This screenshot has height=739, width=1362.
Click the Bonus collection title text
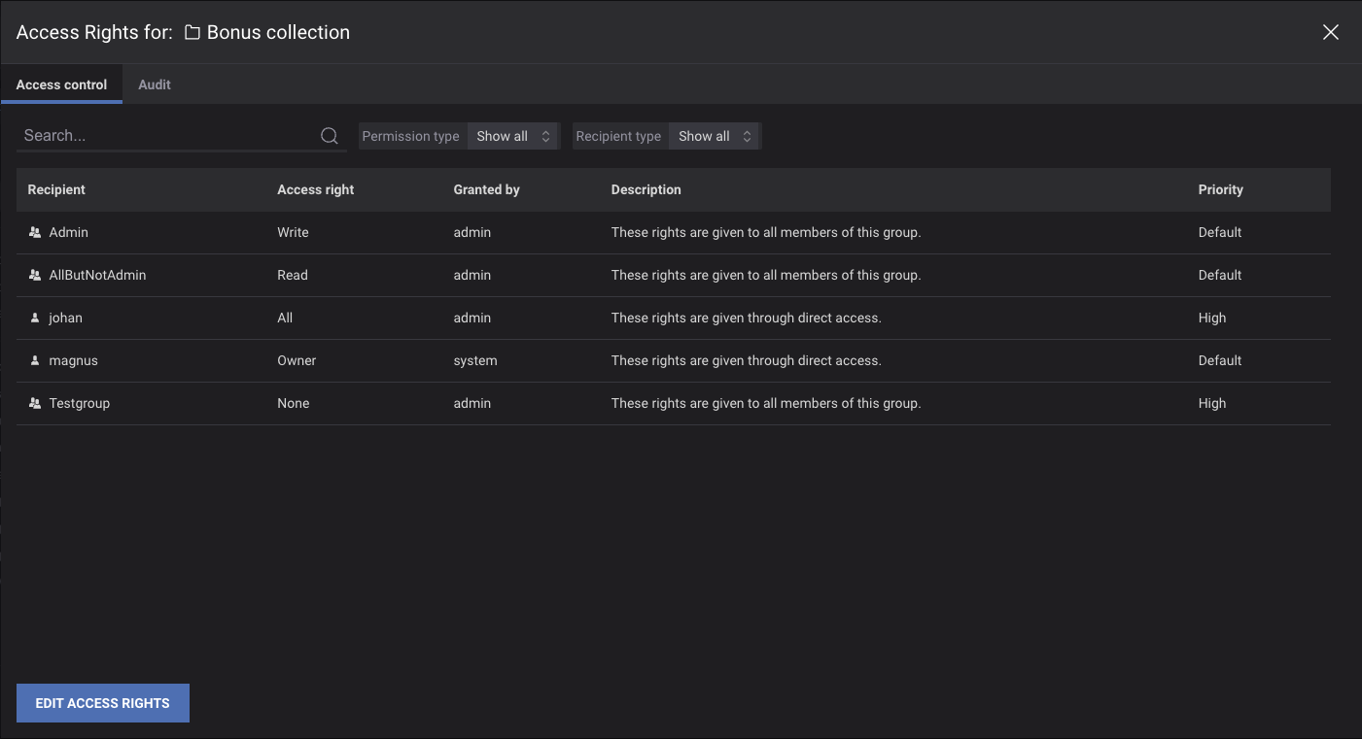(278, 32)
